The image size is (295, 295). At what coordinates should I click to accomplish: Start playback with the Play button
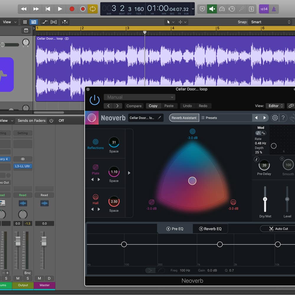[x=60, y=9]
